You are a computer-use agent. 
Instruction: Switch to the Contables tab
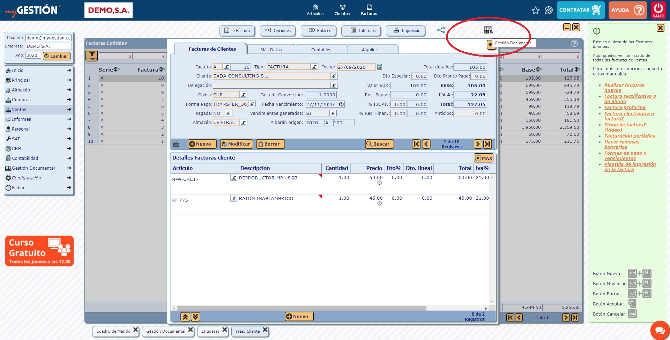coord(321,50)
